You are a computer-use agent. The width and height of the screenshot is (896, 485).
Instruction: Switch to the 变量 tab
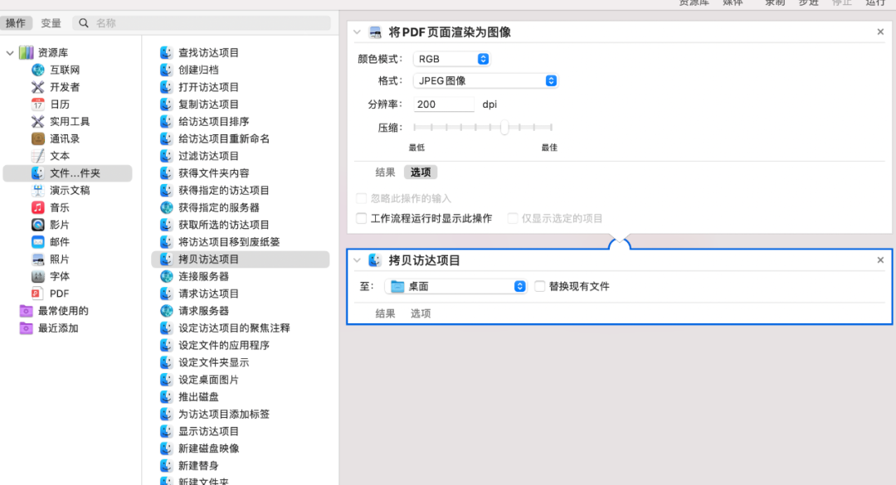[x=51, y=23]
